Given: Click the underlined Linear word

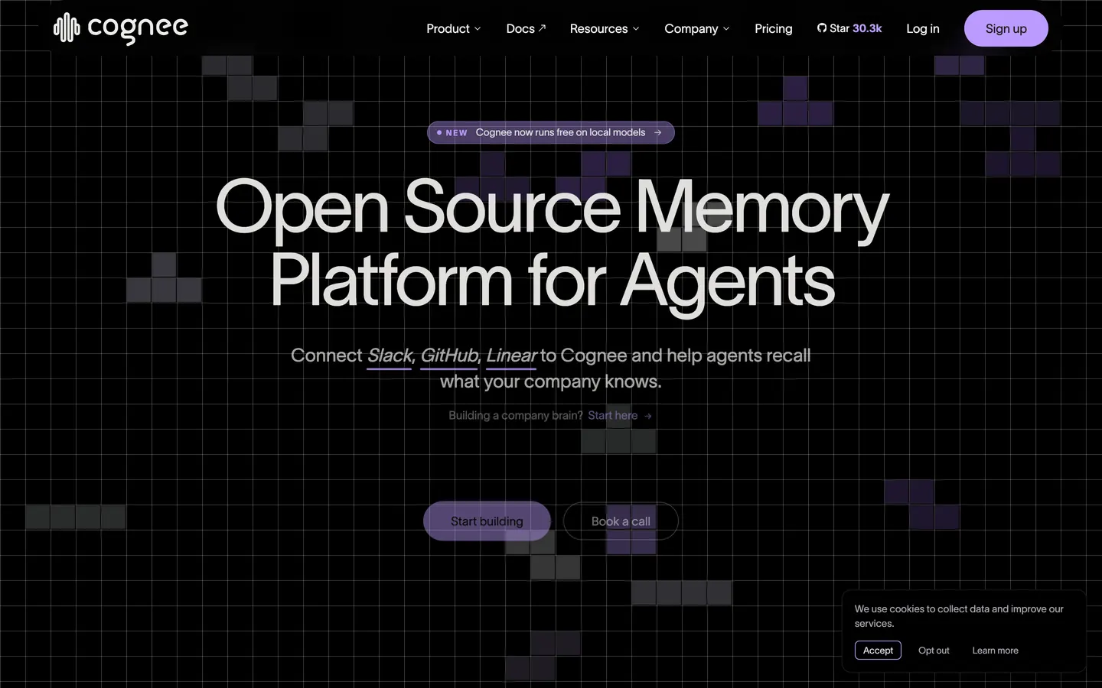Looking at the screenshot, I should coord(511,355).
